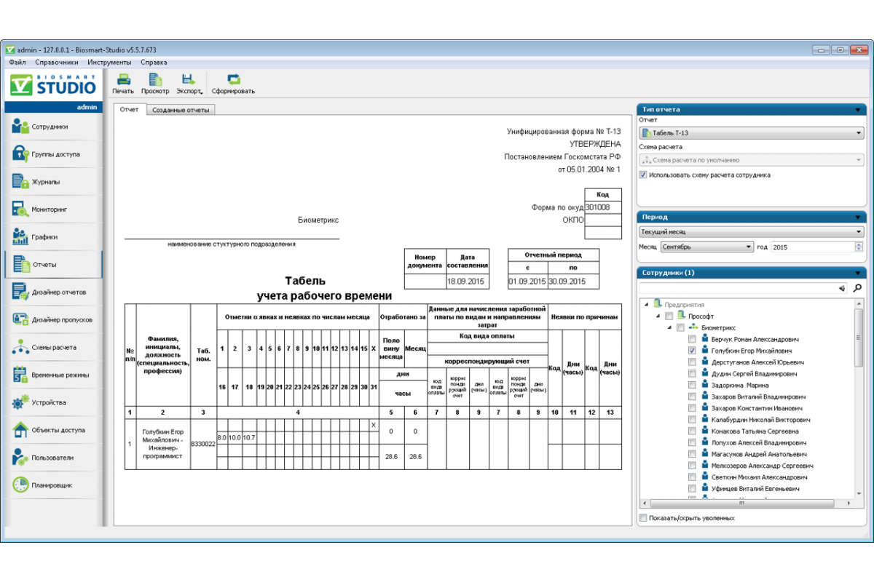Click the magnifier search icon in Сотрудники

pos(857,289)
